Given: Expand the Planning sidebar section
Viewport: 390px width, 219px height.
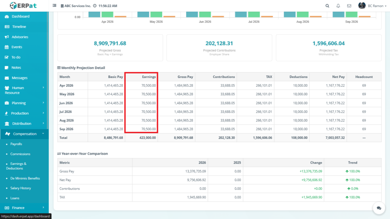Looking at the screenshot, I should (24, 103).
